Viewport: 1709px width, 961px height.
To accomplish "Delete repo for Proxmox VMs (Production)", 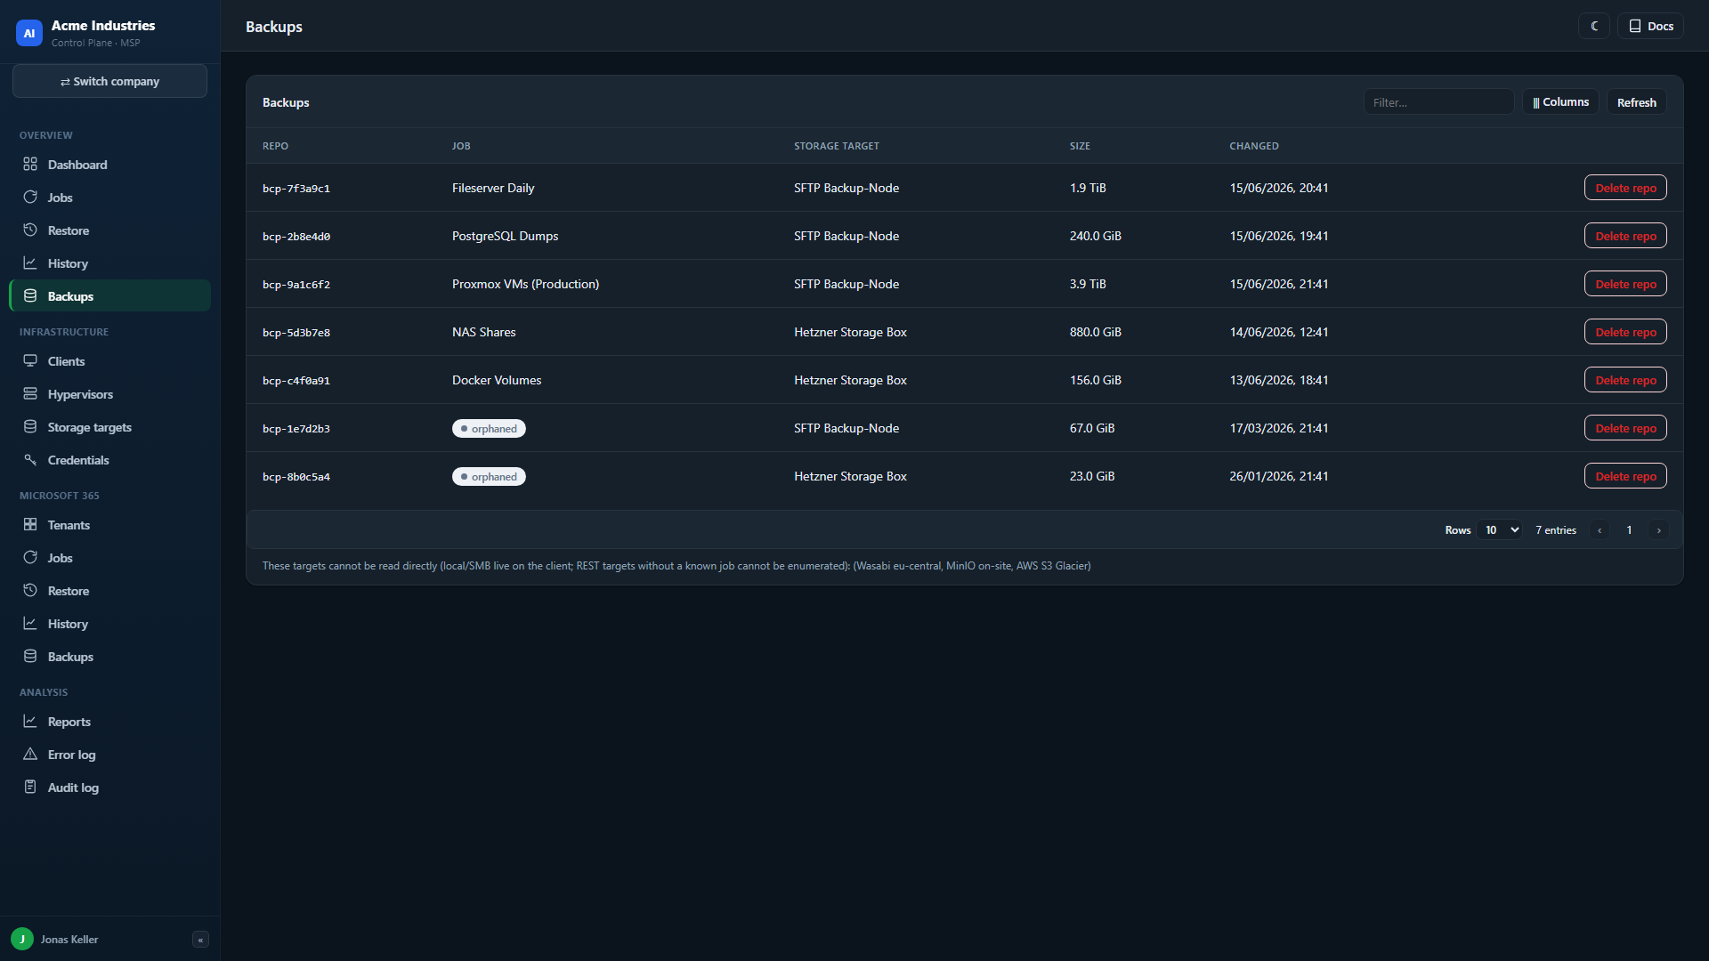I will [1625, 284].
